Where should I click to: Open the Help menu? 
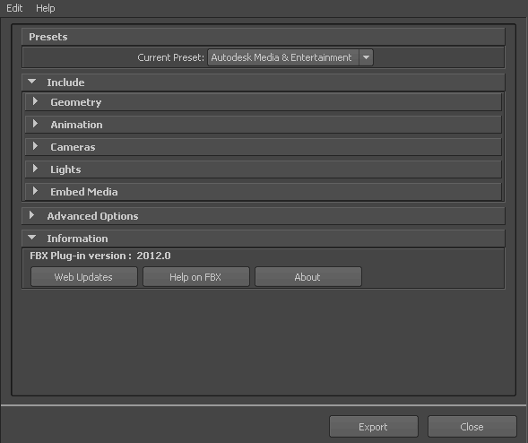pyautogui.click(x=46, y=8)
